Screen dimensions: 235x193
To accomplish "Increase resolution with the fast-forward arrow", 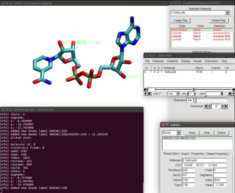I will coord(226,106).
